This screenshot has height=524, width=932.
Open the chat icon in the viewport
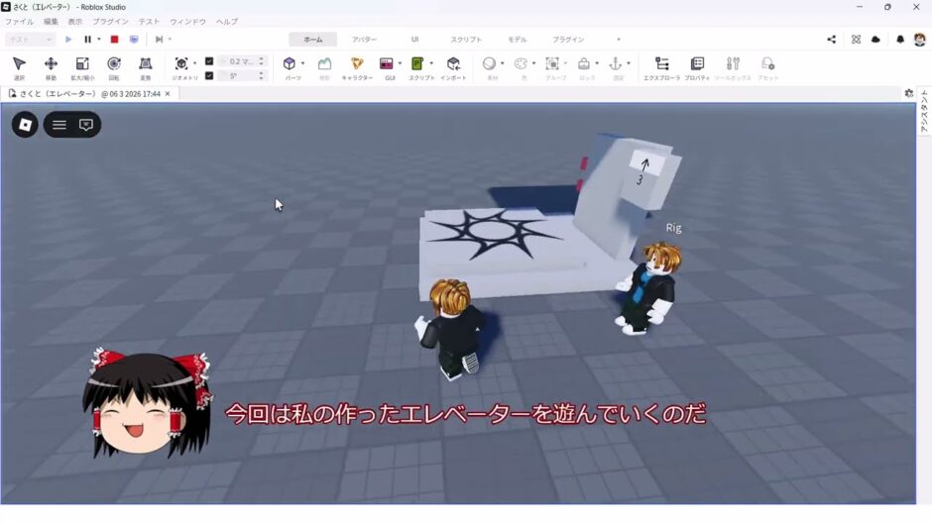coord(86,125)
